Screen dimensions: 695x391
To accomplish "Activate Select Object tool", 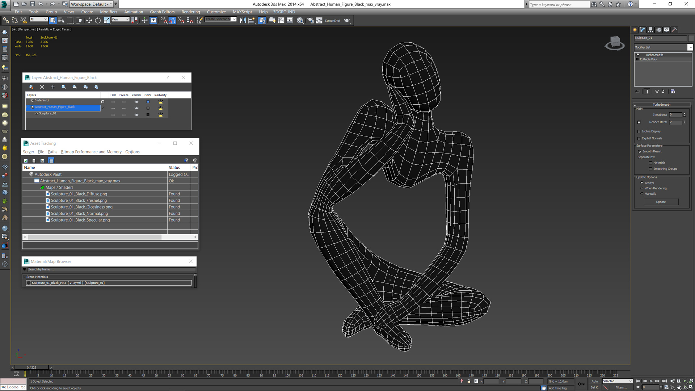I will (53, 20).
